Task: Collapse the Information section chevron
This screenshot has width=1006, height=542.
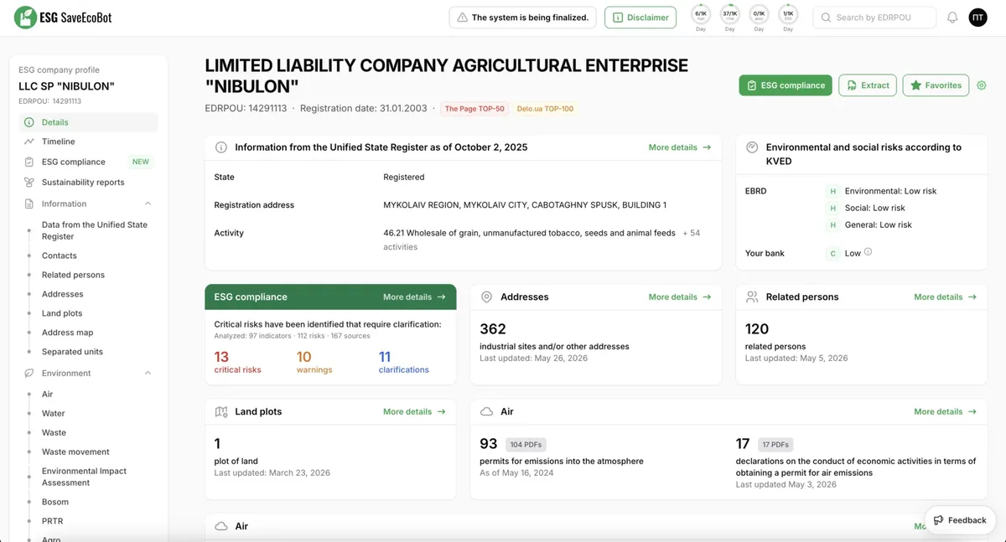Action: [x=148, y=204]
